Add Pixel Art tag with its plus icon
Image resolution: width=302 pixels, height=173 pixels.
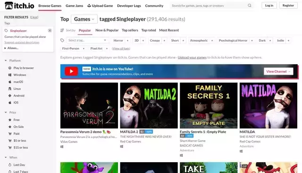tap(107, 49)
